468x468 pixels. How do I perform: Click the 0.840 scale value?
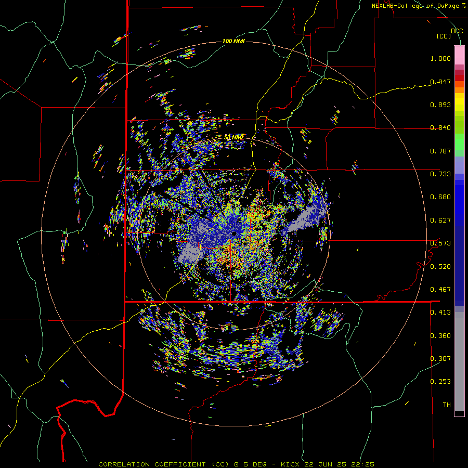pyautogui.click(x=440, y=127)
